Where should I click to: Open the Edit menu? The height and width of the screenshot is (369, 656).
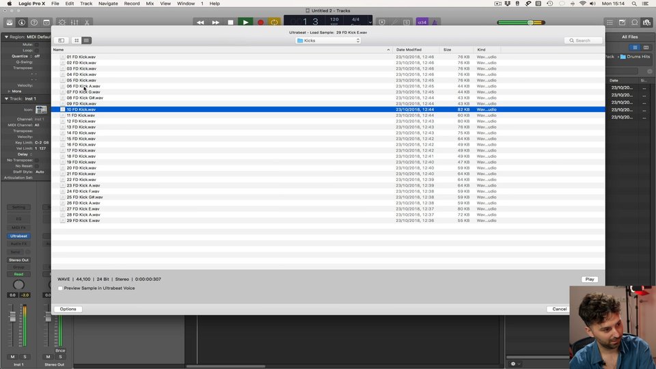pos(70,3)
